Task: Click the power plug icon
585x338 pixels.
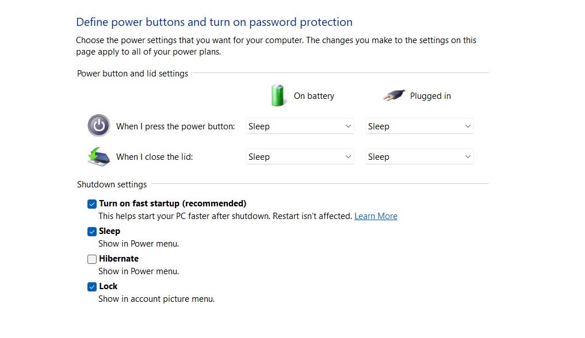Action: click(394, 96)
